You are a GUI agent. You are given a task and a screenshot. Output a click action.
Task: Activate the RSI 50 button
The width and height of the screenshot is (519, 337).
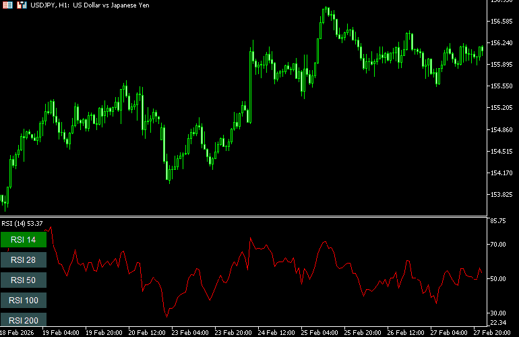[x=24, y=280]
